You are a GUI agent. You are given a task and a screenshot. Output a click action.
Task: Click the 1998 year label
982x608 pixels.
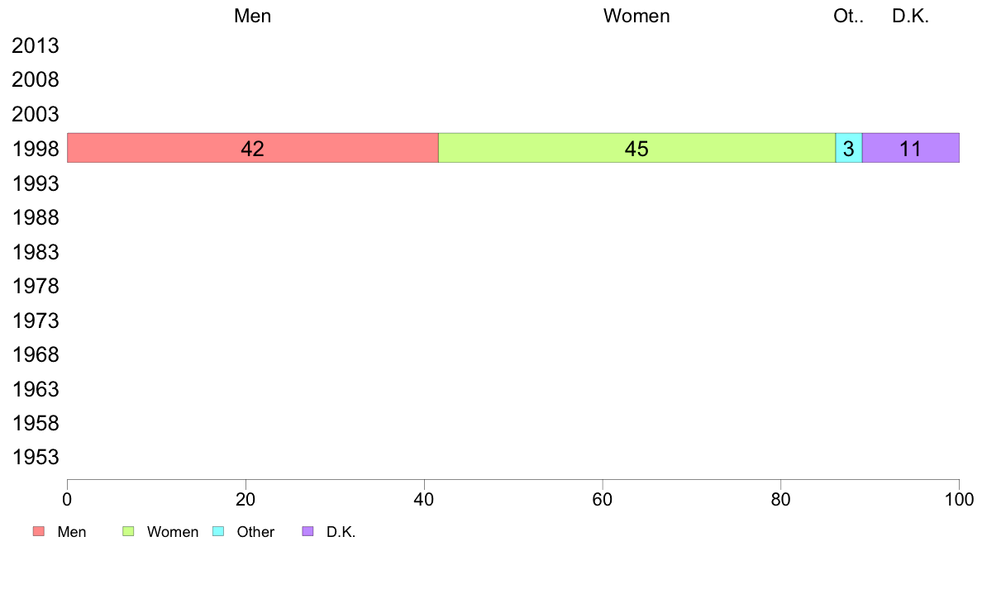36,149
